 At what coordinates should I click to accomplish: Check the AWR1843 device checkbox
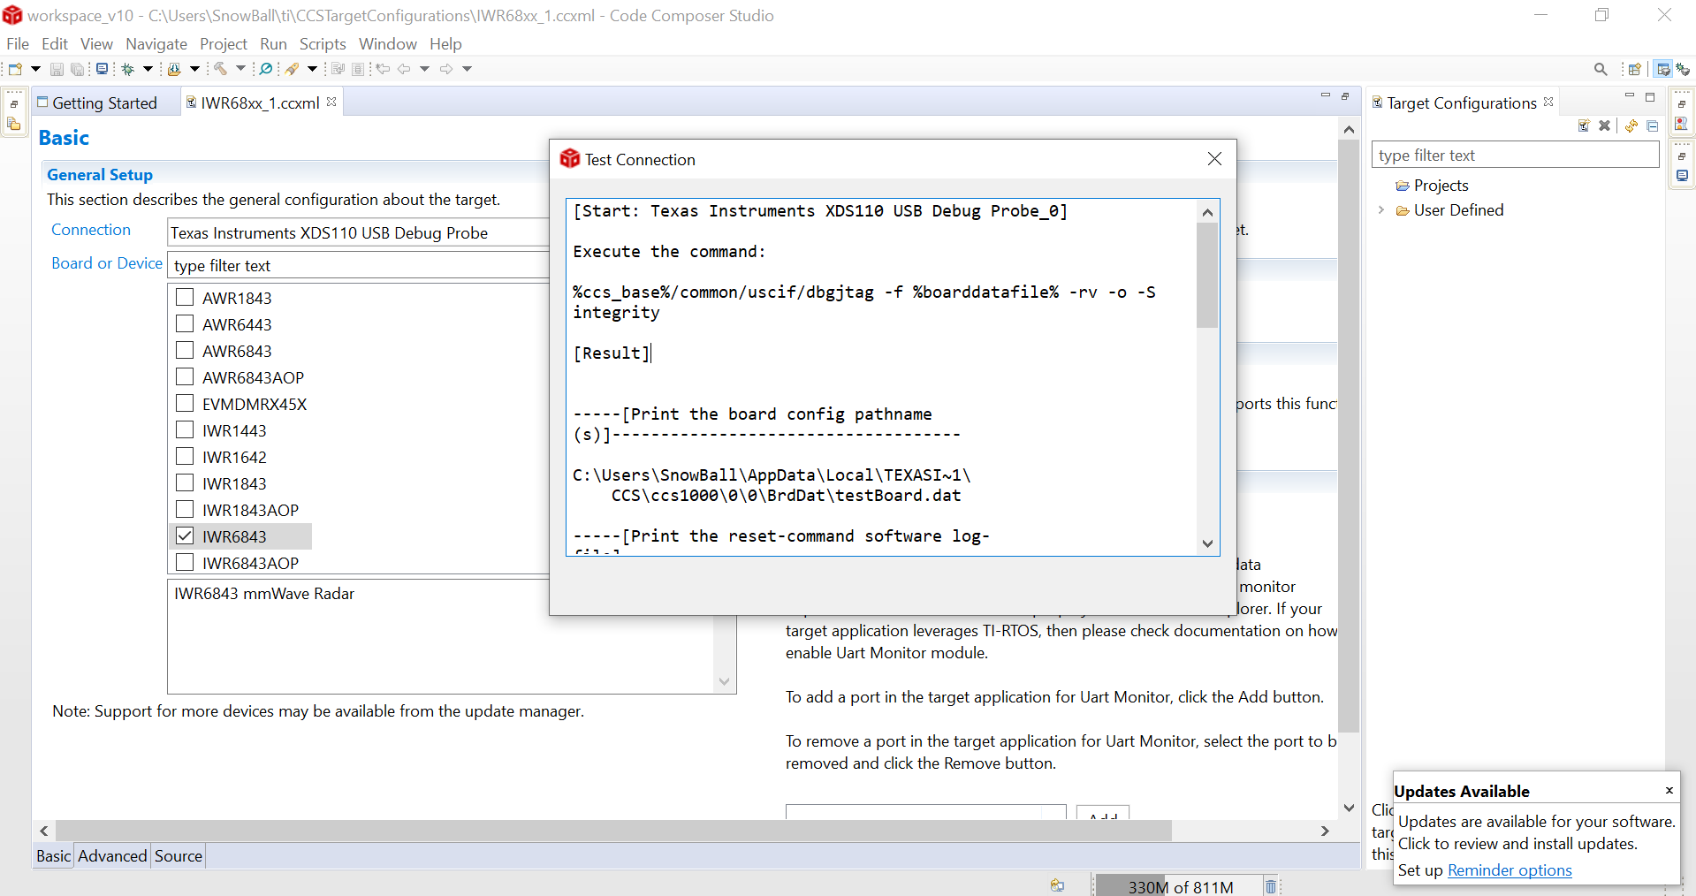click(185, 297)
